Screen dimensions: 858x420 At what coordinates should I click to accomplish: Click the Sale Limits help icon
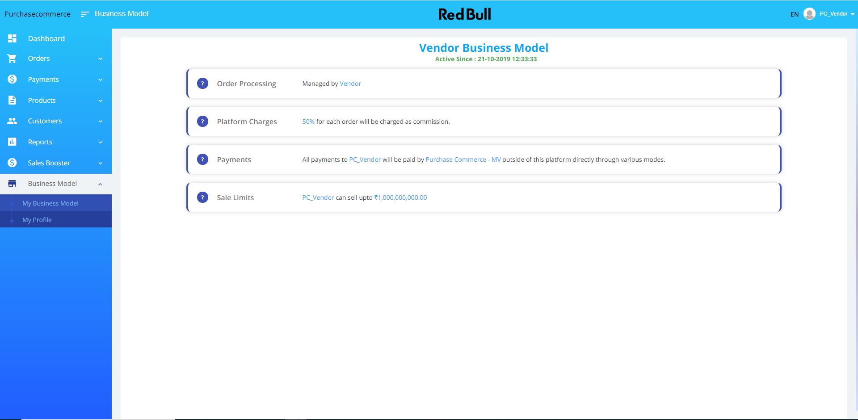[202, 197]
